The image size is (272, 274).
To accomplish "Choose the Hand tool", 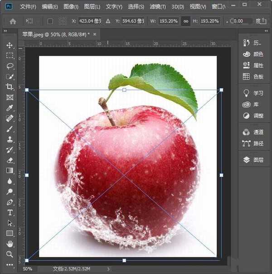I will click(x=10, y=244).
